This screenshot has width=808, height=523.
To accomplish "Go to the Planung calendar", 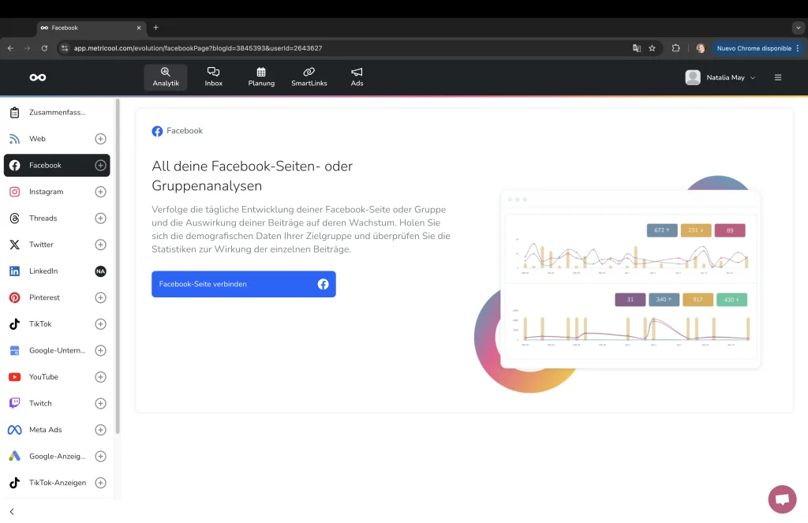I will [261, 77].
